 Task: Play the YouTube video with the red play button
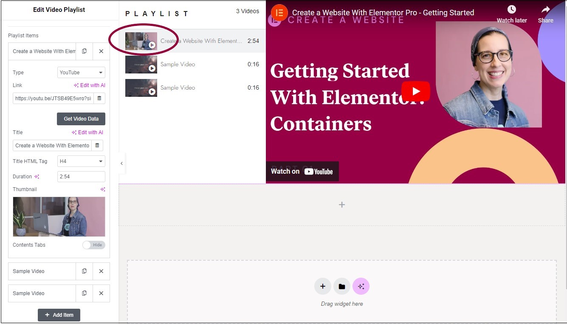[x=416, y=91]
